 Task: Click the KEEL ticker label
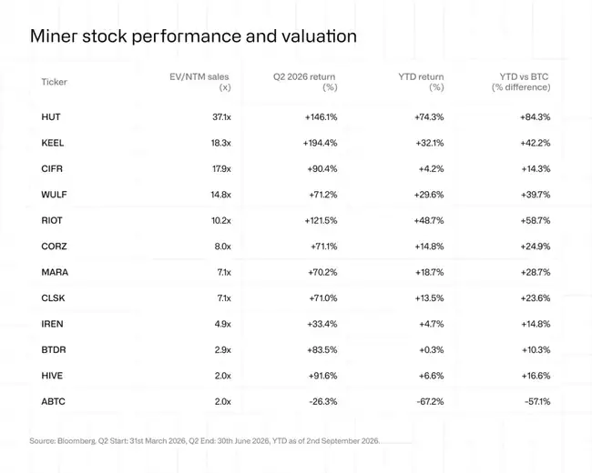pyautogui.click(x=53, y=143)
